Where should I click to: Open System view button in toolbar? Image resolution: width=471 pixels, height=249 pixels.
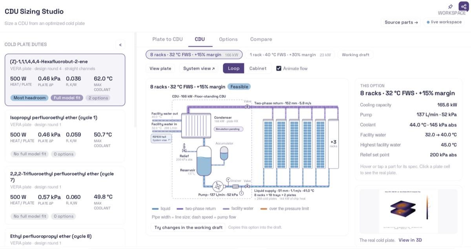click(x=199, y=68)
